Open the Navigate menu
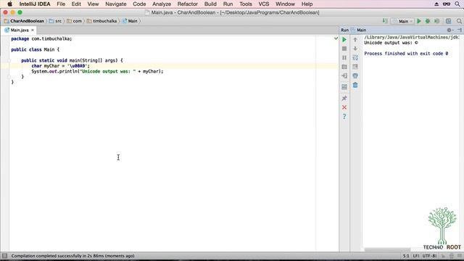 pyautogui.click(x=116, y=4)
